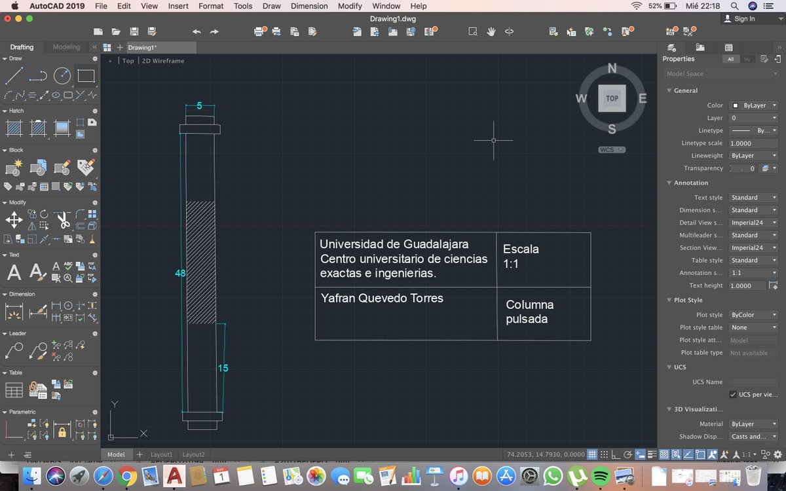This screenshot has width=786, height=491.
Task: Adjust the Transparency slider
Action: [742, 168]
